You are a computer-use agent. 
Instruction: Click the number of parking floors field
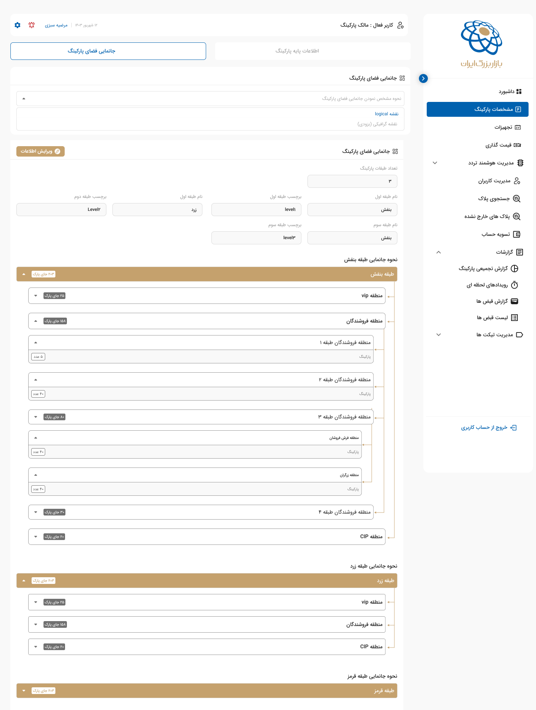tap(352, 181)
